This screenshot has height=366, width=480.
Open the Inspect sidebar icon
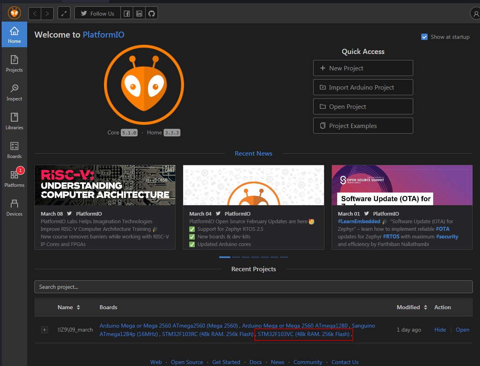point(14,92)
